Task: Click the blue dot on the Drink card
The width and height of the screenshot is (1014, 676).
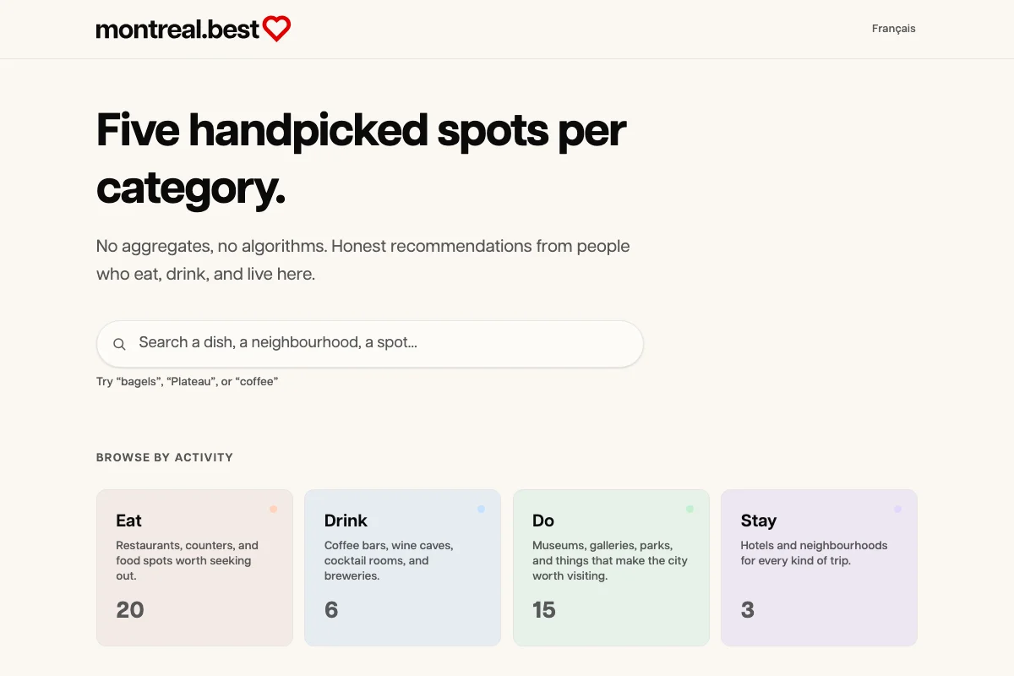Action: (481, 509)
